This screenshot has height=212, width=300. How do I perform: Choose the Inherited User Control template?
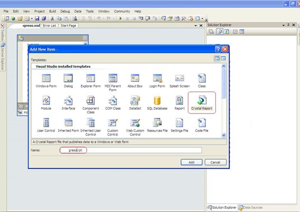(x=90, y=127)
